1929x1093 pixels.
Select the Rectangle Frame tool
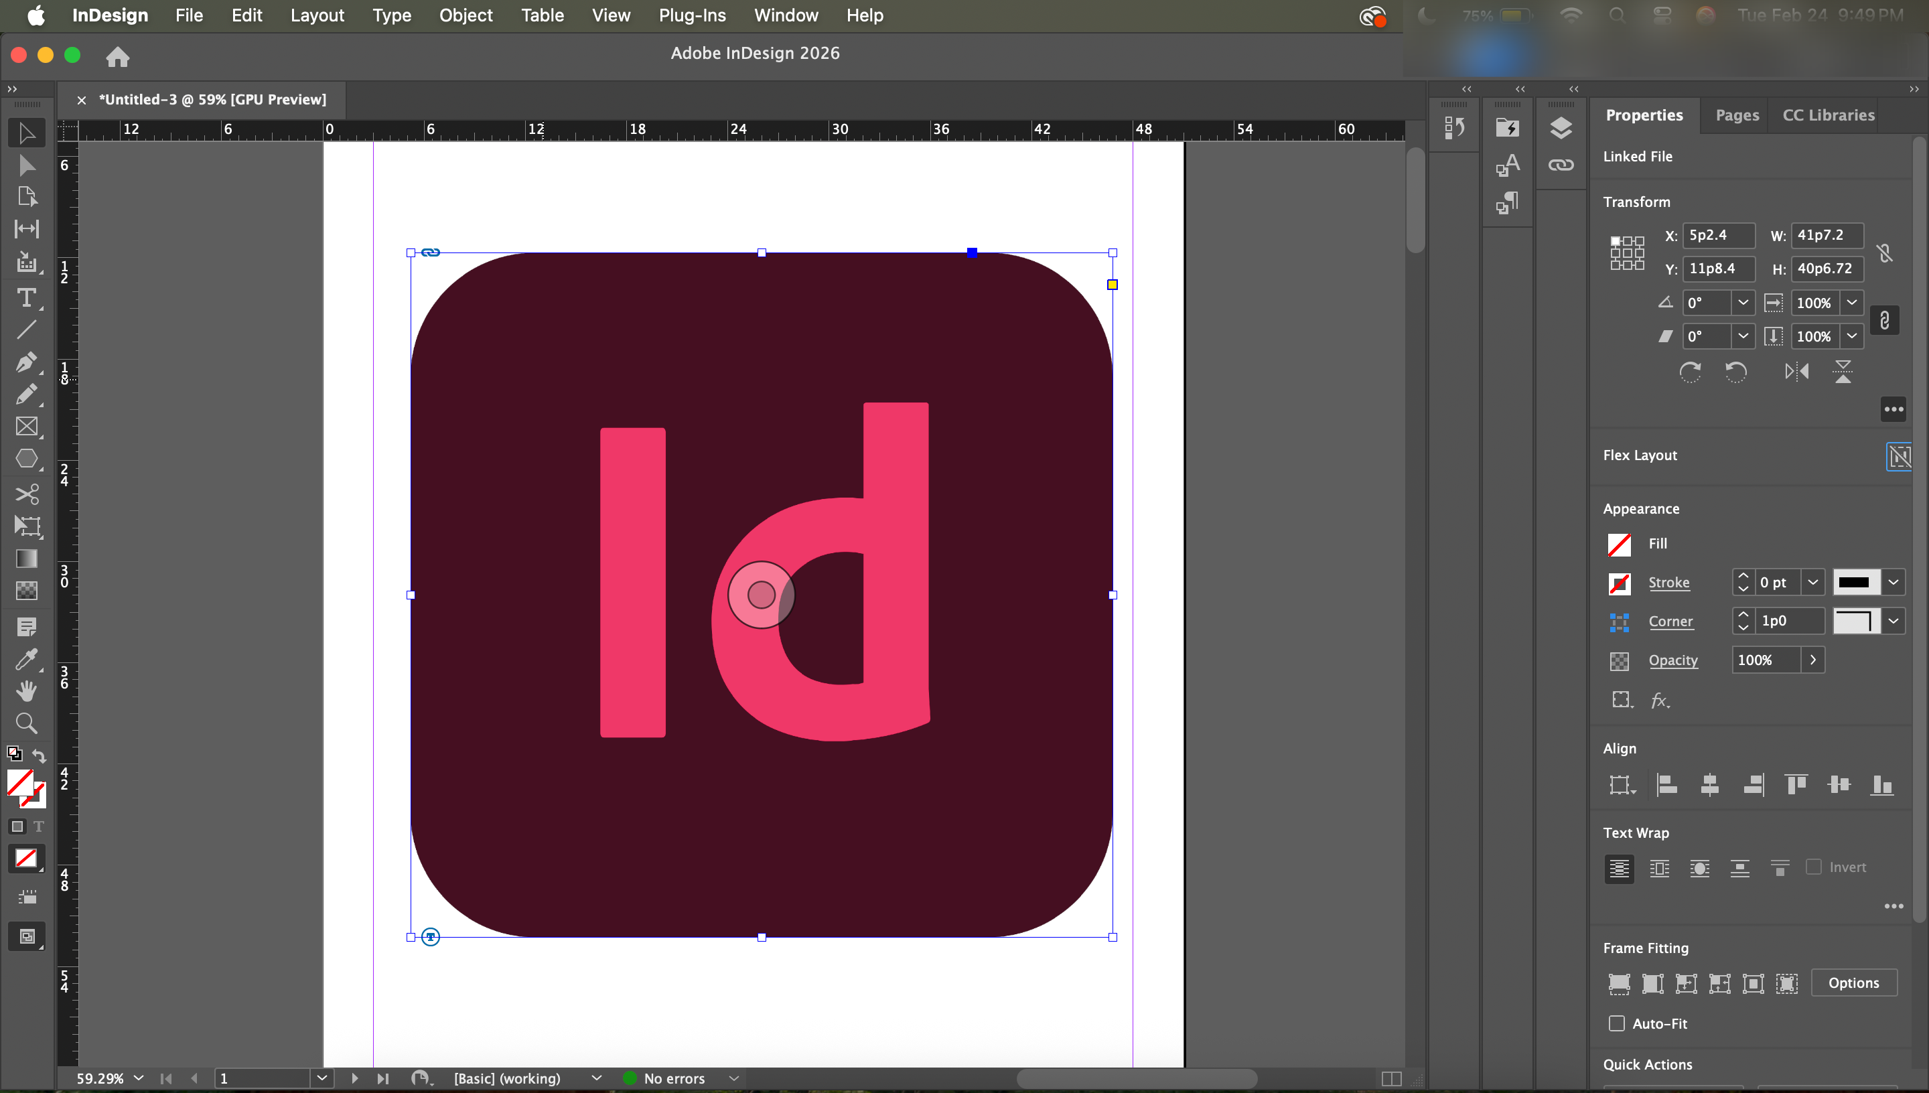26,427
